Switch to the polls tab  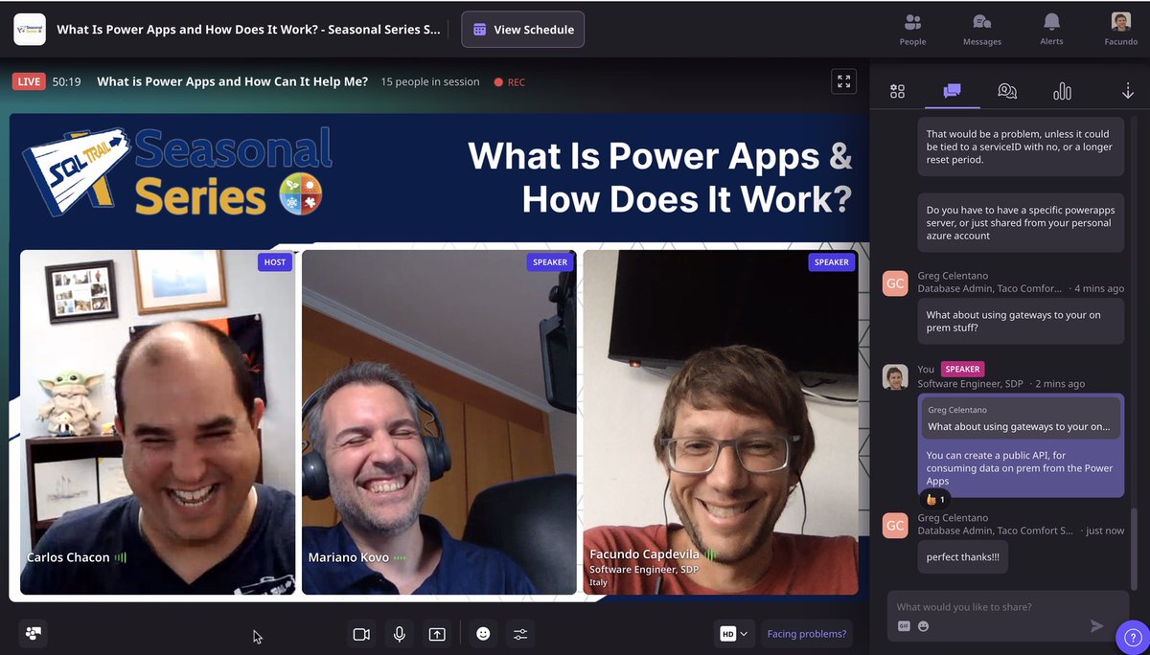pos(1062,91)
